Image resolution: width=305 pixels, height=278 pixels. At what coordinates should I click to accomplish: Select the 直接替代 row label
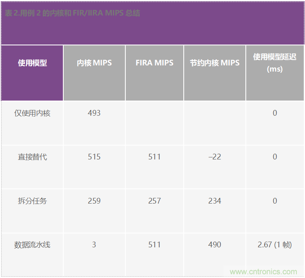tap(32, 157)
